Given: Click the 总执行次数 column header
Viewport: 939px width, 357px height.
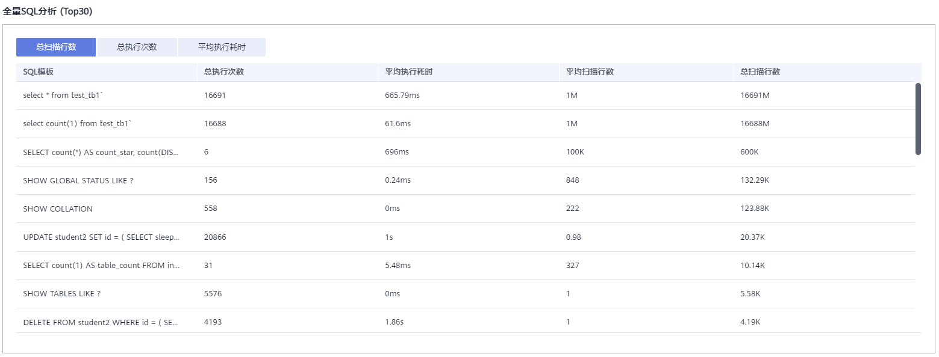Looking at the screenshot, I should point(223,72).
